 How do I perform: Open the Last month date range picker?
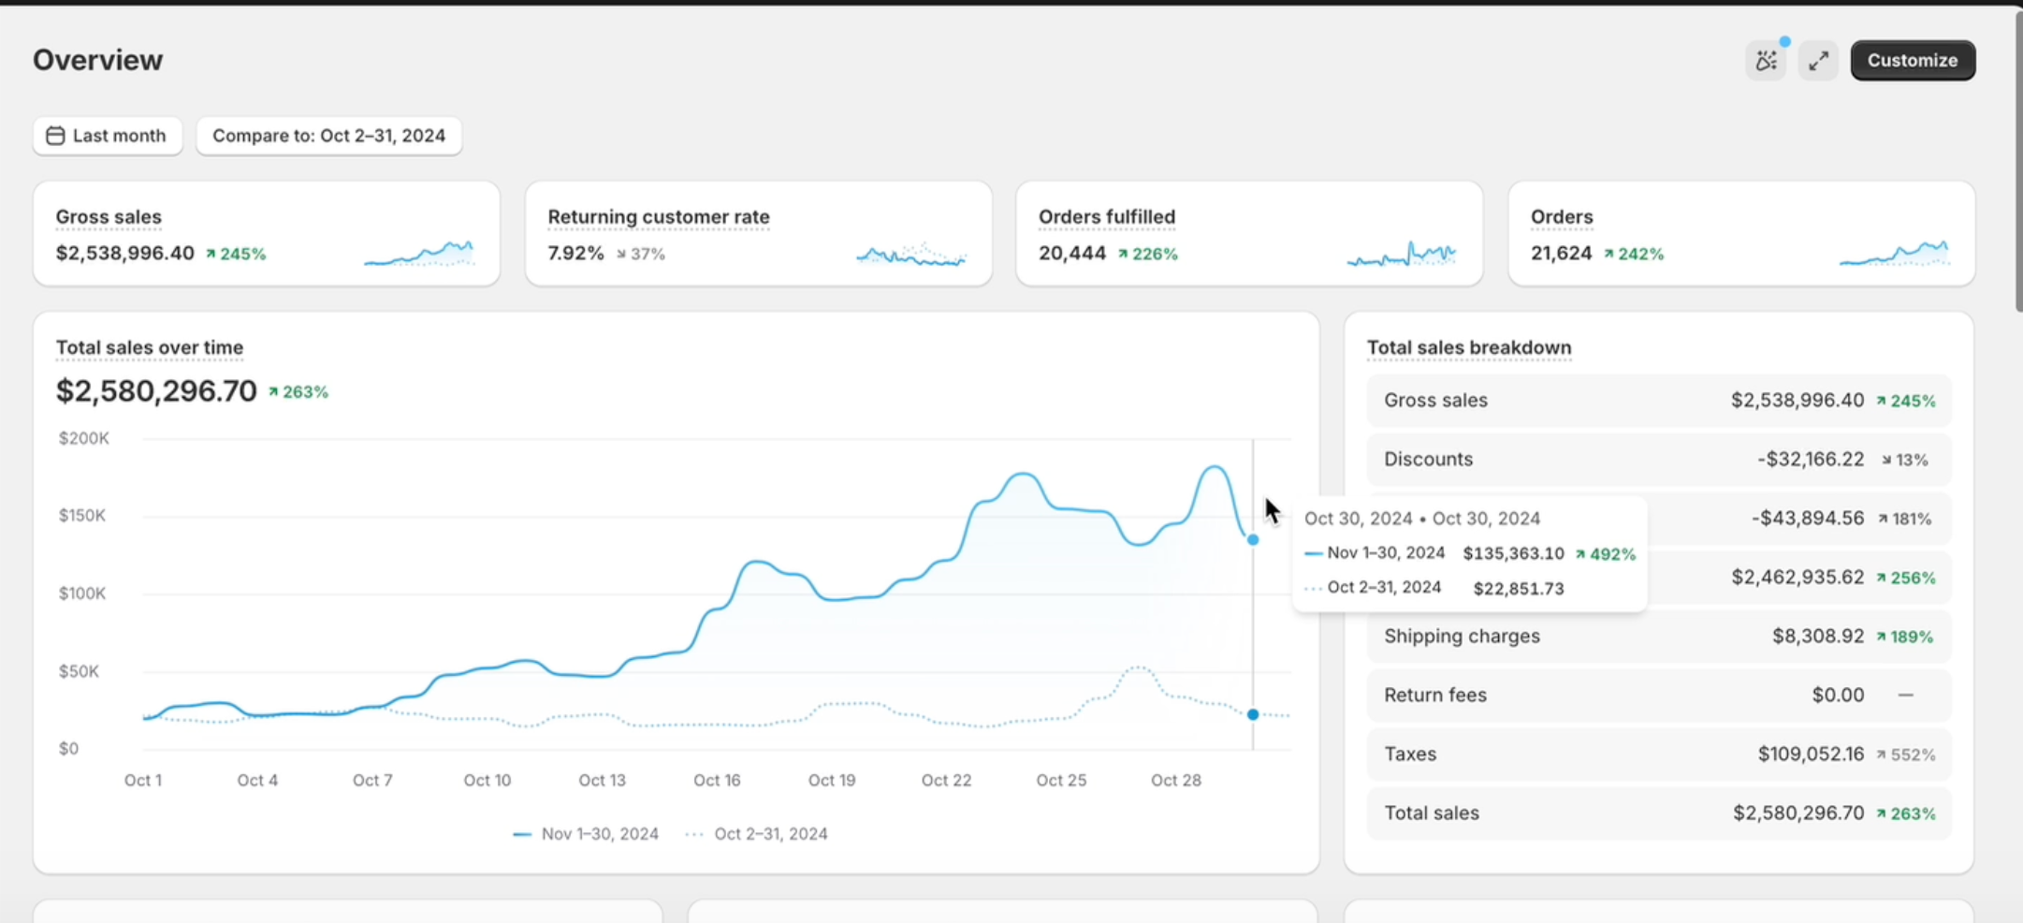pos(107,136)
